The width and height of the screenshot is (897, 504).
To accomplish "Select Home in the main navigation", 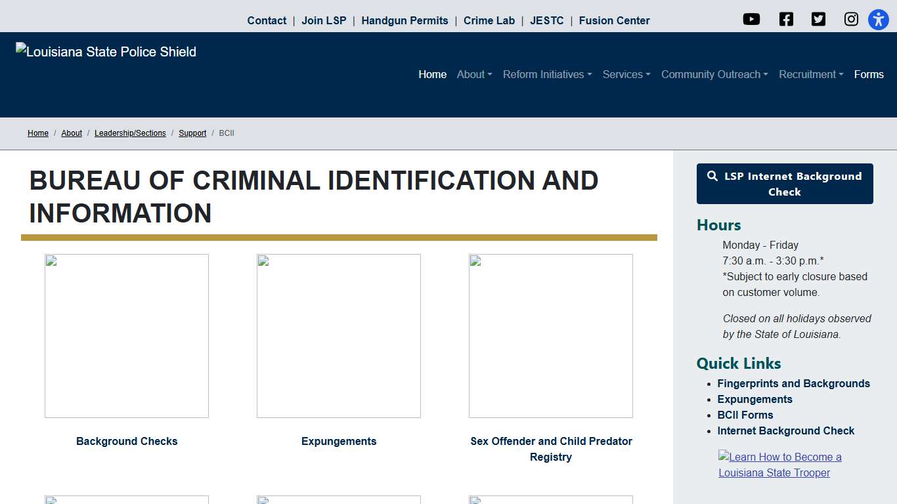I will tap(432, 74).
